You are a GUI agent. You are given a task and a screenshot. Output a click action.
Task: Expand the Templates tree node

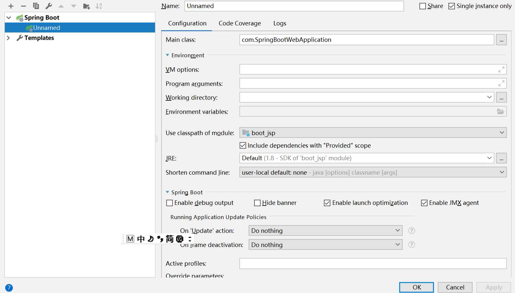click(x=8, y=38)
